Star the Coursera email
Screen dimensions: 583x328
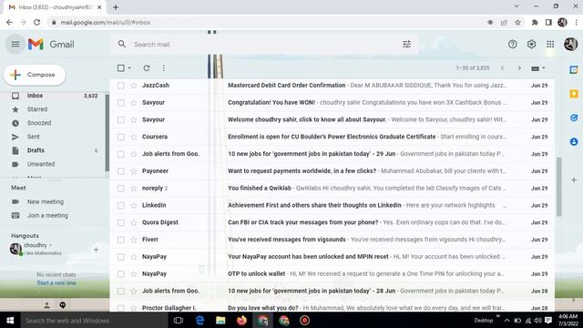(134, 137)
